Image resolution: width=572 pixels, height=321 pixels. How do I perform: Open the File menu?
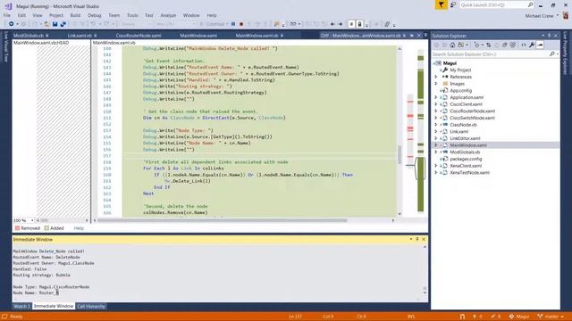click(x=7, y=15)
